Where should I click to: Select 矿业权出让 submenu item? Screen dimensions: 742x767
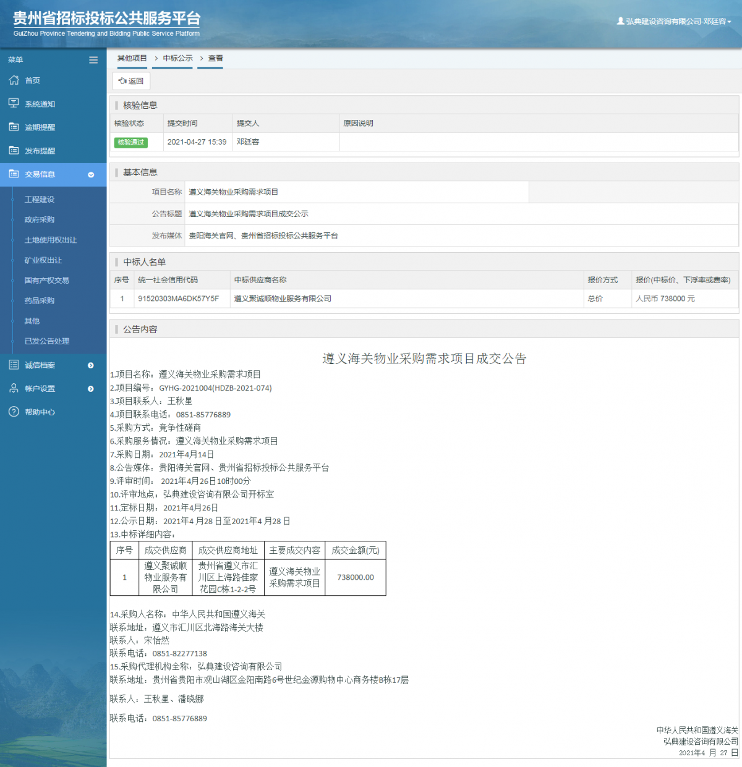[43, 260]
